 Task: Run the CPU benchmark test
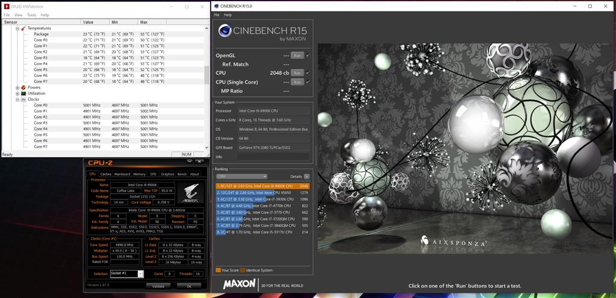point(297,73)
